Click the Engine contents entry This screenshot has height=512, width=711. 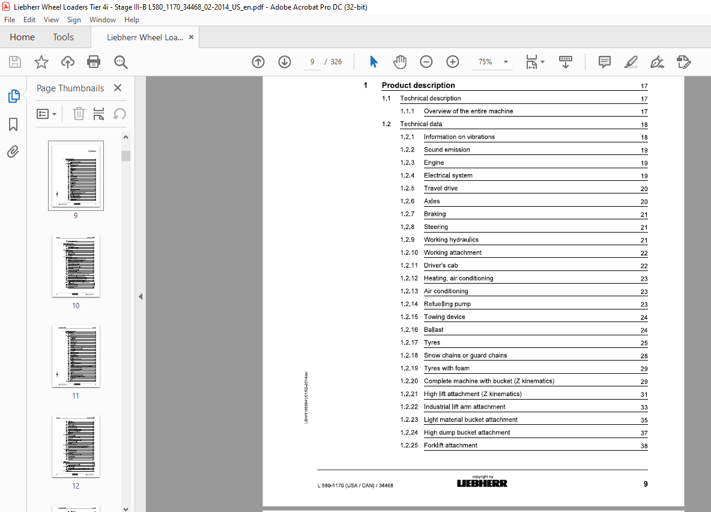point(434,162)
